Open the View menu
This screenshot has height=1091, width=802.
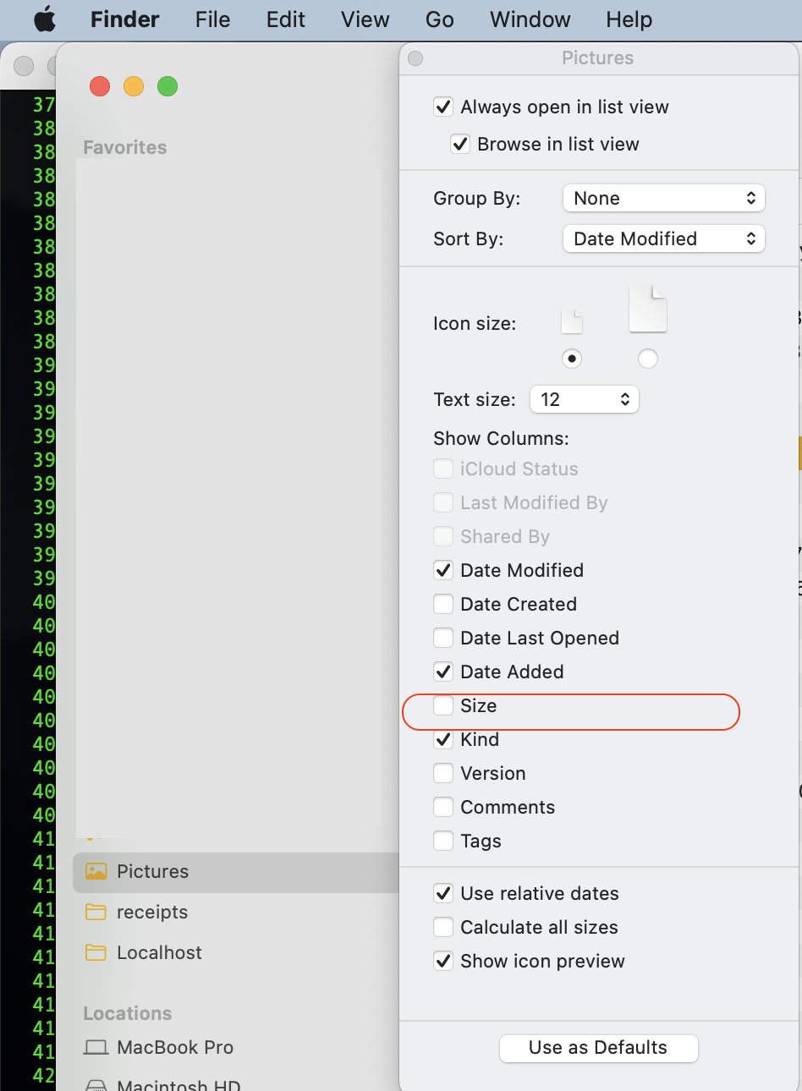(365, 19)
